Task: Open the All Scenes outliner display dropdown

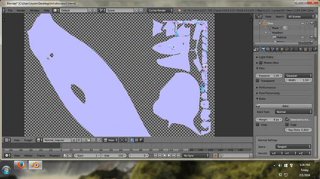Action: (301, 17)
